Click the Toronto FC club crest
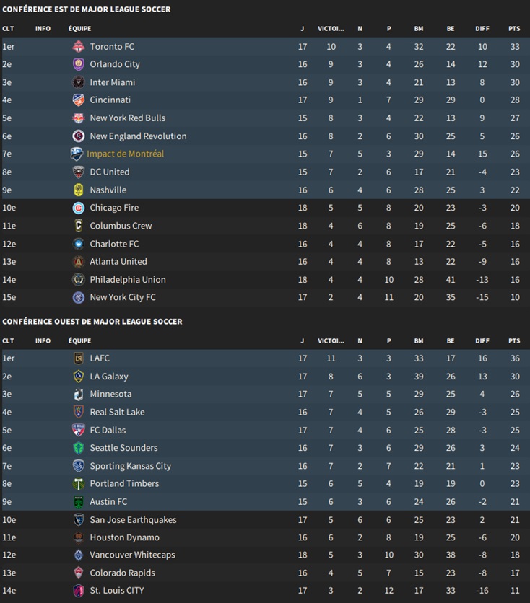Image resolution: width=530 pixels, height=603 pixels. 79,47
